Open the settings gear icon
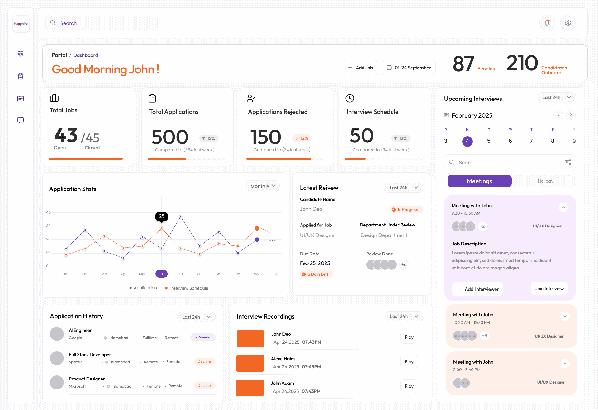 coord(567,23)
